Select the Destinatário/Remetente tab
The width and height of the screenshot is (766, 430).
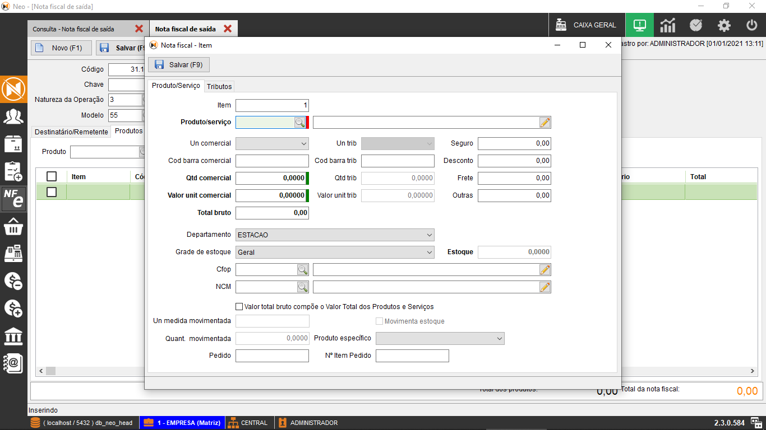[x=71, y=132]
